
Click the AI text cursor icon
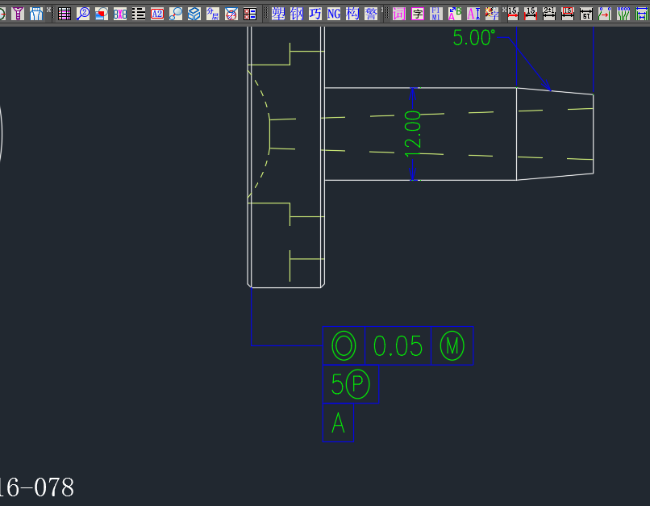coord(473,14)
